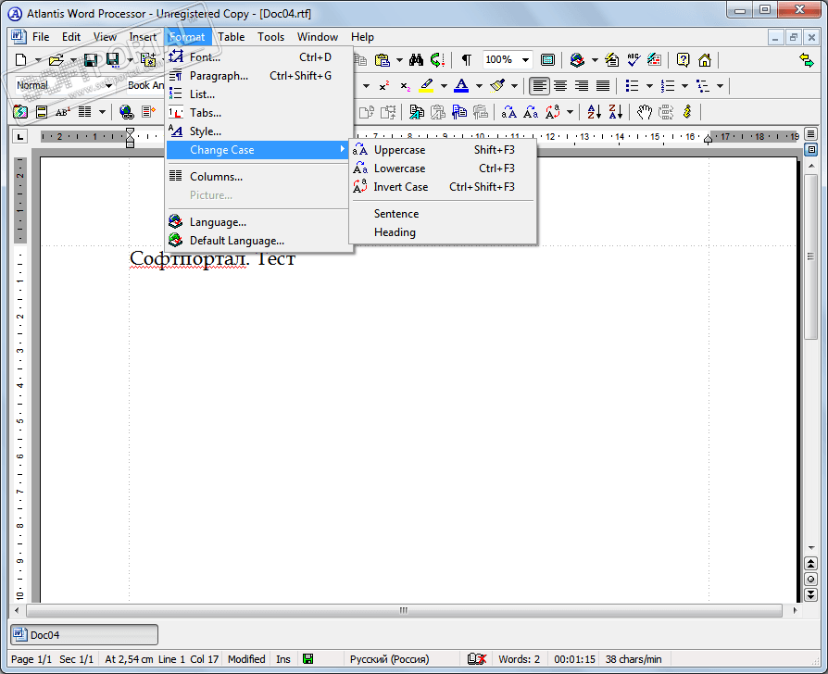
Task: Toggle outline multilevel list
Action: [x=703, y=85]
